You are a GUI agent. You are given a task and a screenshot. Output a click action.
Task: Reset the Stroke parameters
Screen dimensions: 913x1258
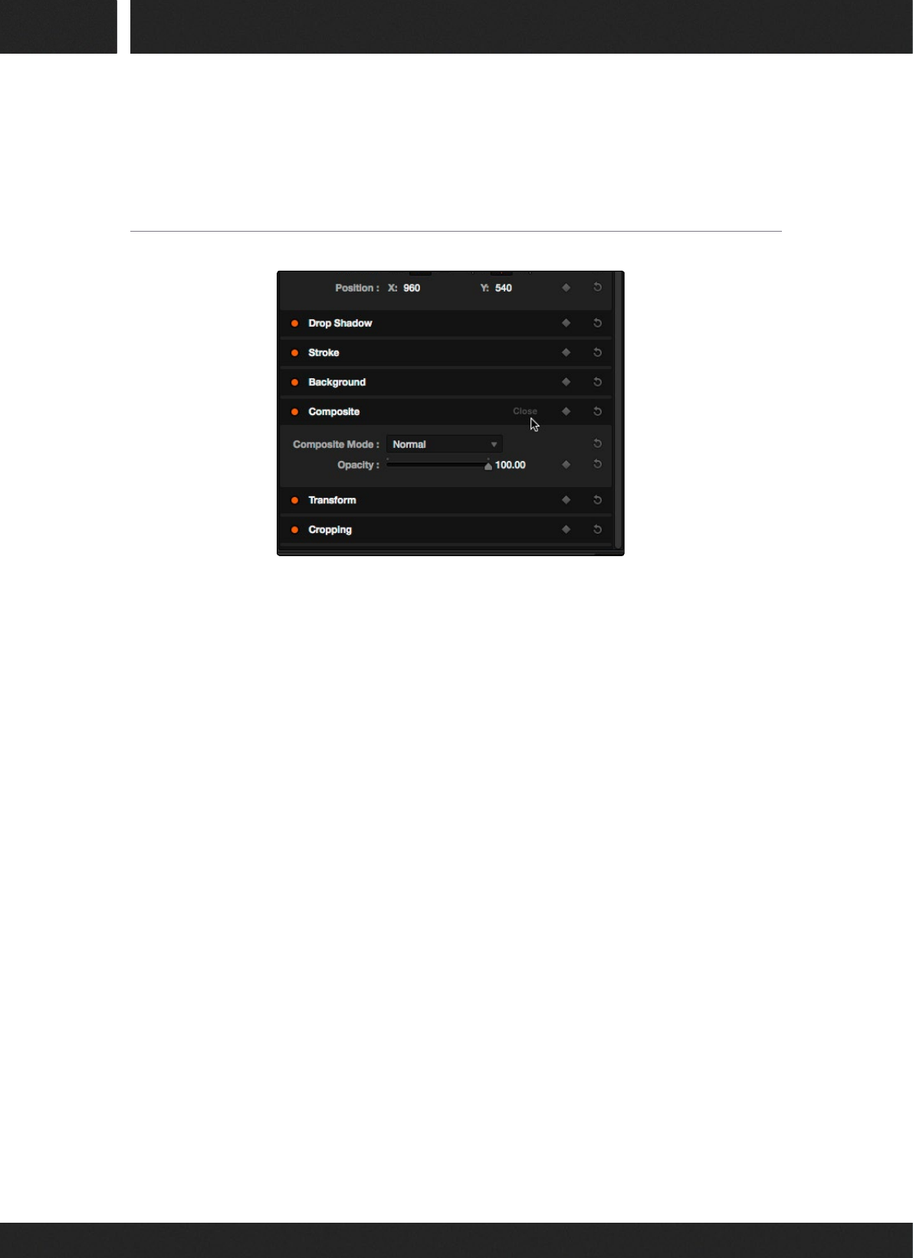597,352
